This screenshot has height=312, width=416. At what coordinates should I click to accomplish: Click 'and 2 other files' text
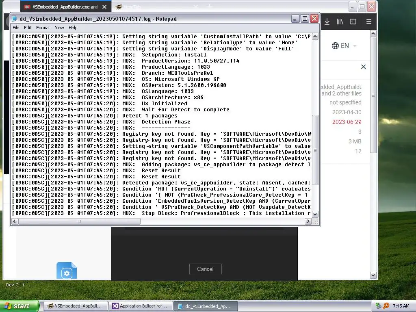click(x=341, y=93)
